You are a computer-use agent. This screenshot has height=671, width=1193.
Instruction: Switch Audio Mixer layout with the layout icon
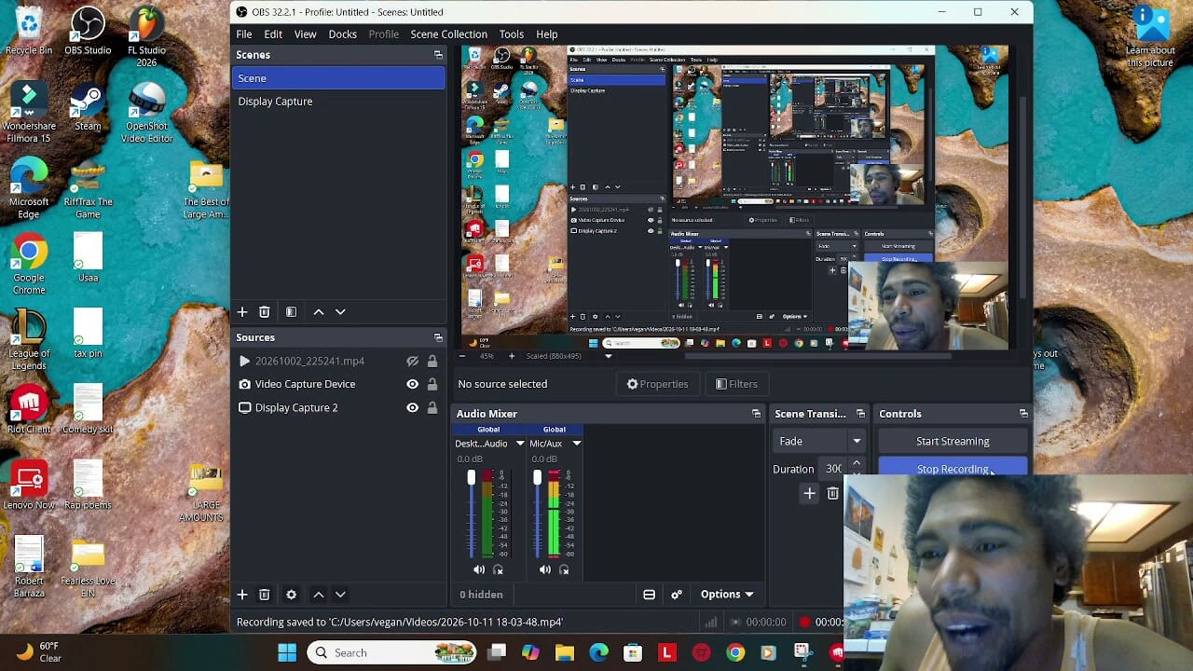[650, 595]
